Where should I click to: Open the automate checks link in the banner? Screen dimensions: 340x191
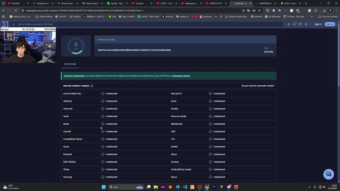(181, 76)
